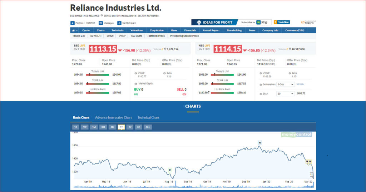
Task: Select the ALL chart range
Action: (148, 127)
